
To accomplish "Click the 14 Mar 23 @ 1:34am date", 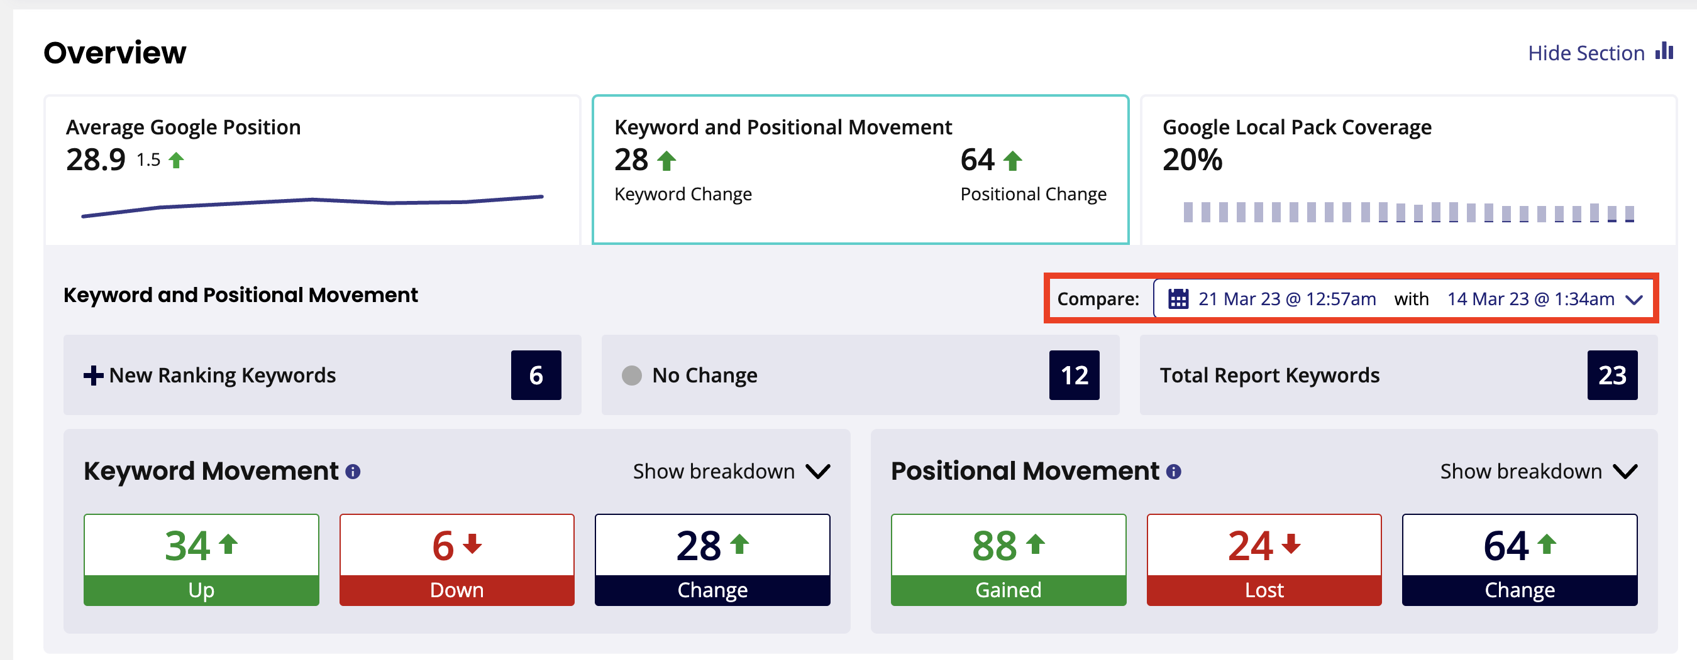I will click(x=1530, y=299).
